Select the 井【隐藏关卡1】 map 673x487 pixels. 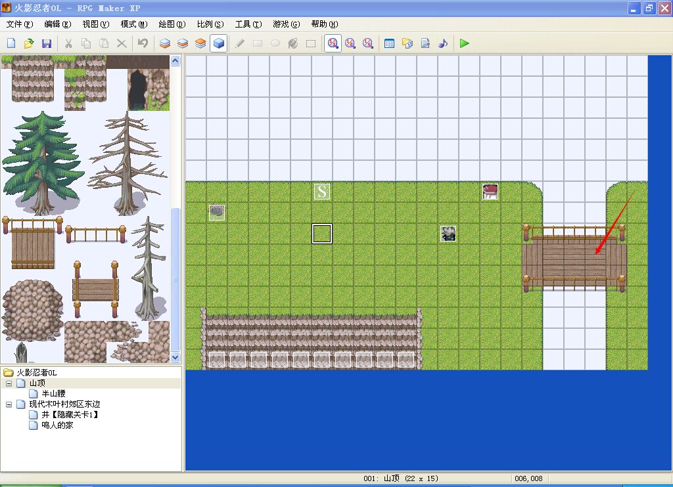[x=70, y=415]
